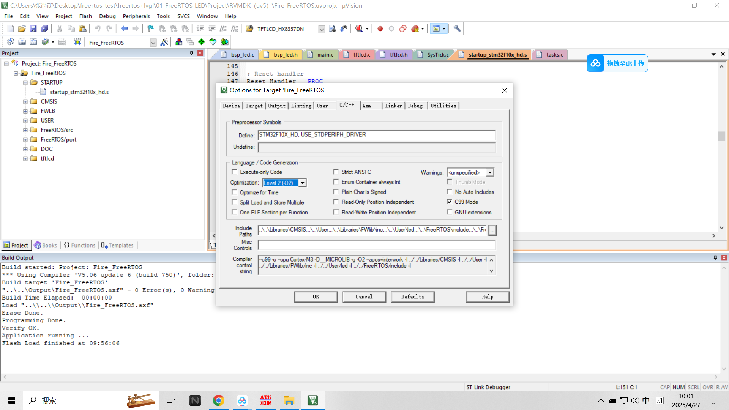Uncheck the C99 Mode checkbox
Image resolution: width=729 pixels, height=410 pixels.
click(450, 202)
